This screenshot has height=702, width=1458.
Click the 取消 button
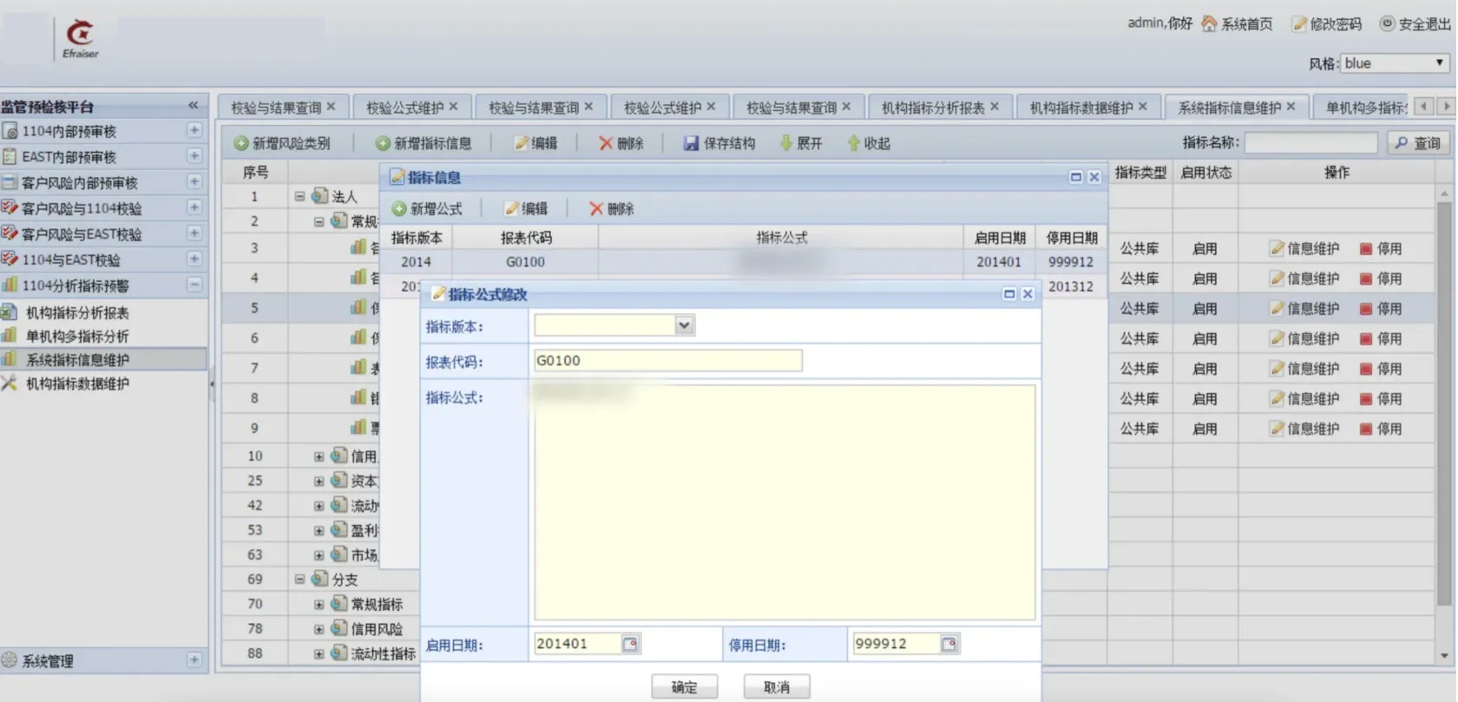click(x=776, y=687)
